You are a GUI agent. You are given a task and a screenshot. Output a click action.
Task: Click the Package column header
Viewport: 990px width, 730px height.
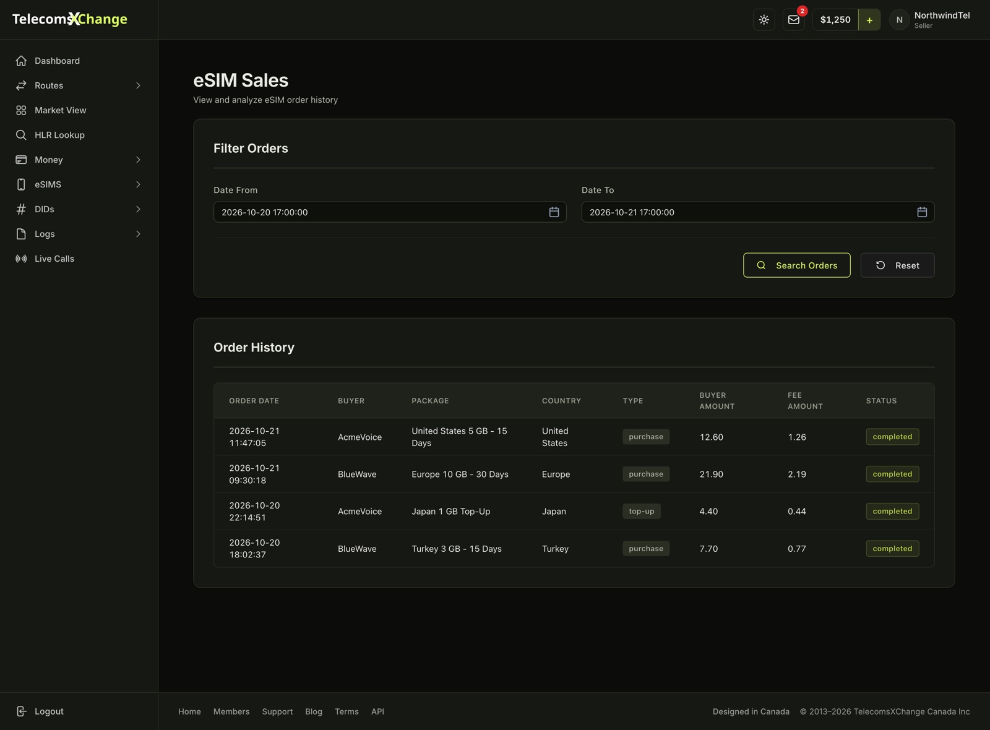[x=430, y=401]
